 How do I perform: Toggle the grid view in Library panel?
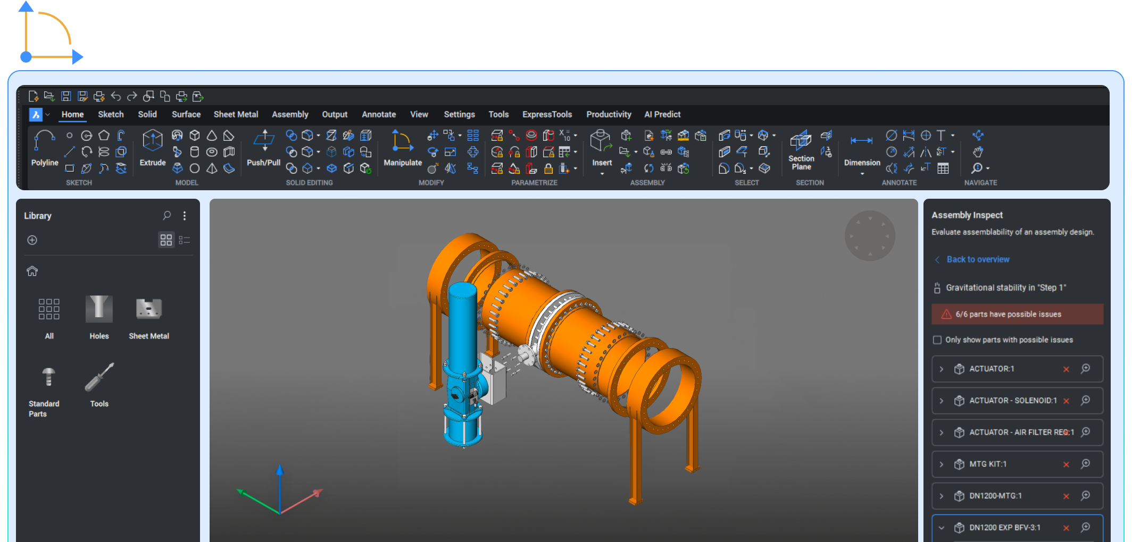167,240
